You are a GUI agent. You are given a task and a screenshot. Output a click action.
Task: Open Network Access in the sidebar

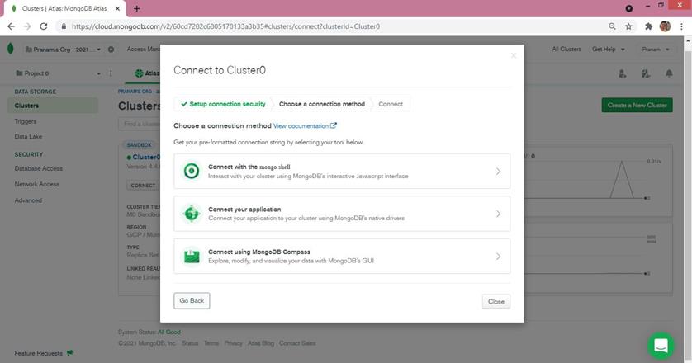pos(36,184)
